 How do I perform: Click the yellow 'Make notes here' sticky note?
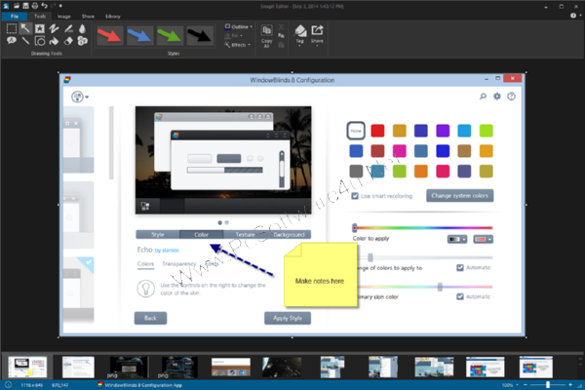(x=320, y=275)
